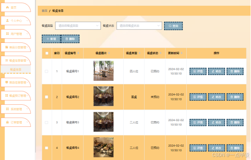Screen dimensions: 251x160
Task: Click the 订单管理 sidebar icon
Action: click(x=8, y=122)
